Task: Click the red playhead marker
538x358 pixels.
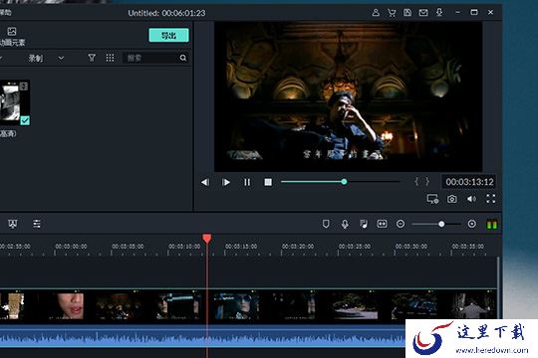Action: point(207,239)
